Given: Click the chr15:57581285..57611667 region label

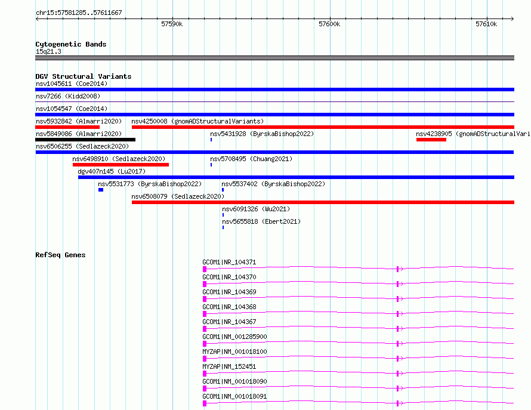Looking at the screenshot, I should [x=79, y=13].
